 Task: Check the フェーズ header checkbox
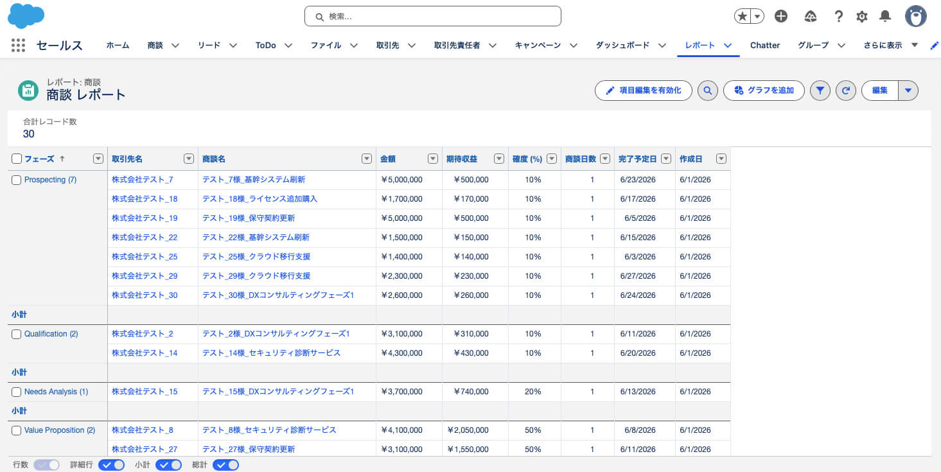(17, 159)
